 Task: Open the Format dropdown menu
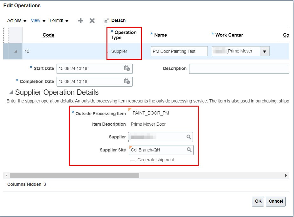(59, 20)
